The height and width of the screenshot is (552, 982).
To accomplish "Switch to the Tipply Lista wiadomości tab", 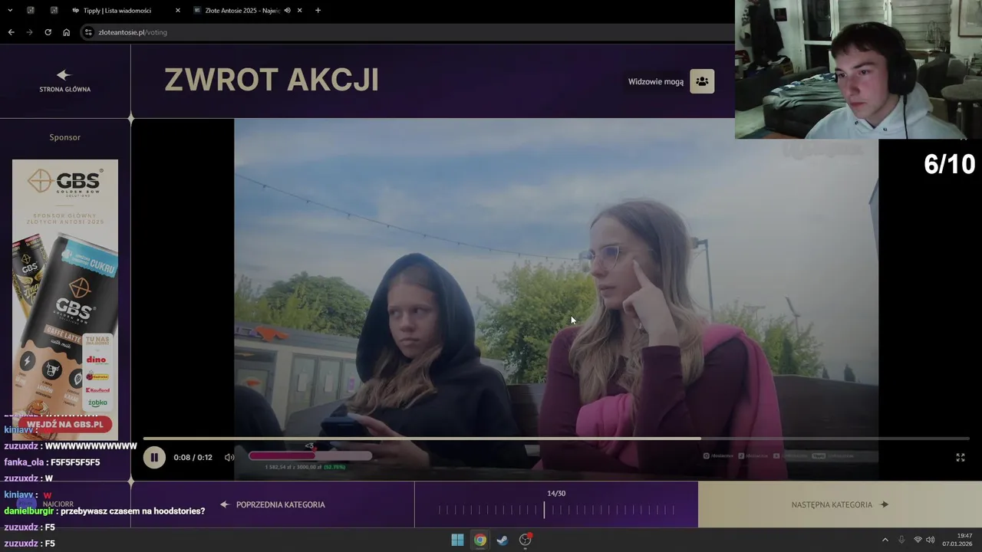I will pyautogui.click(x=117, y=11).
